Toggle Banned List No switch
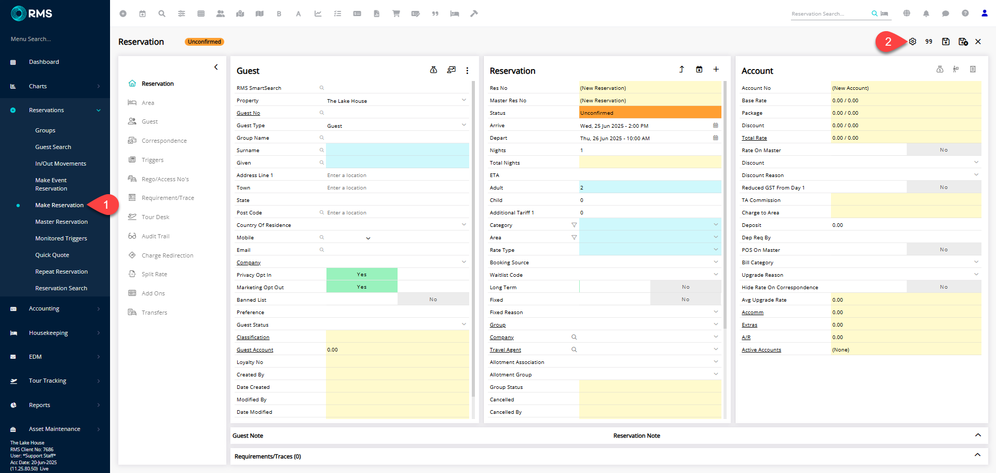The width and height of the screenshot is (996, 473). [433, 299]
